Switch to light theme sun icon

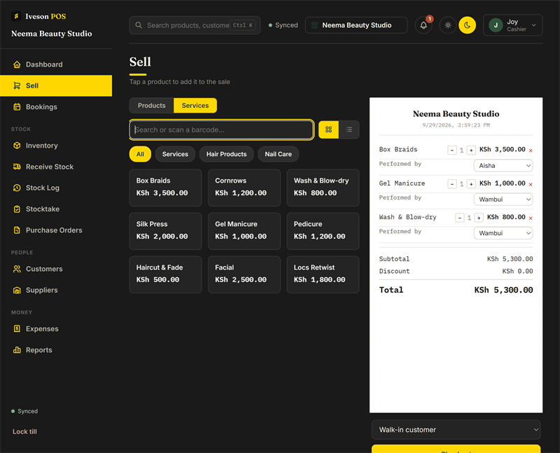[x=448, y=25]
